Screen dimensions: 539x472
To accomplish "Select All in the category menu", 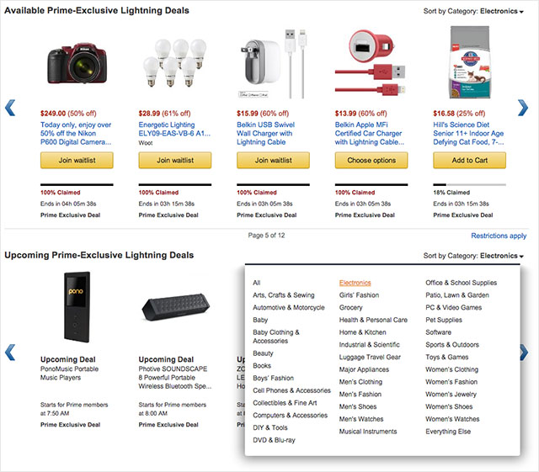I will 256,283.
